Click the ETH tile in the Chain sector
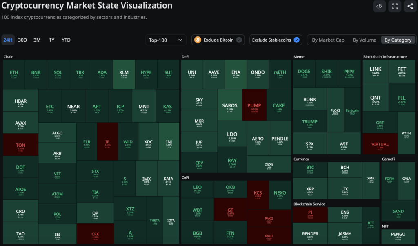 click(13, 74)
